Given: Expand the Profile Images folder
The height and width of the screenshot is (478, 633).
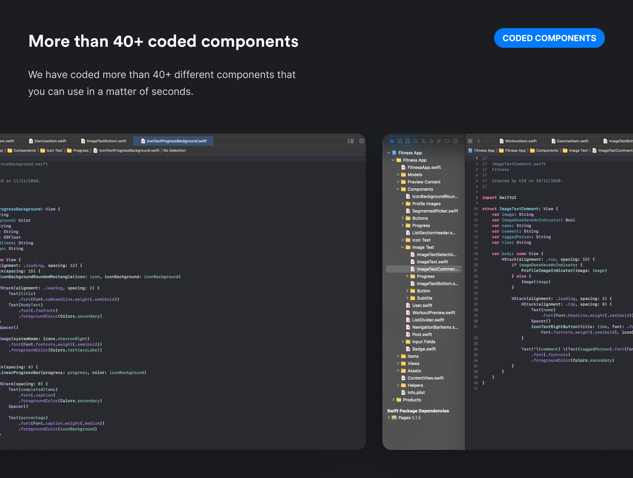Looking at the screenshot, I should tap(403, 204).
